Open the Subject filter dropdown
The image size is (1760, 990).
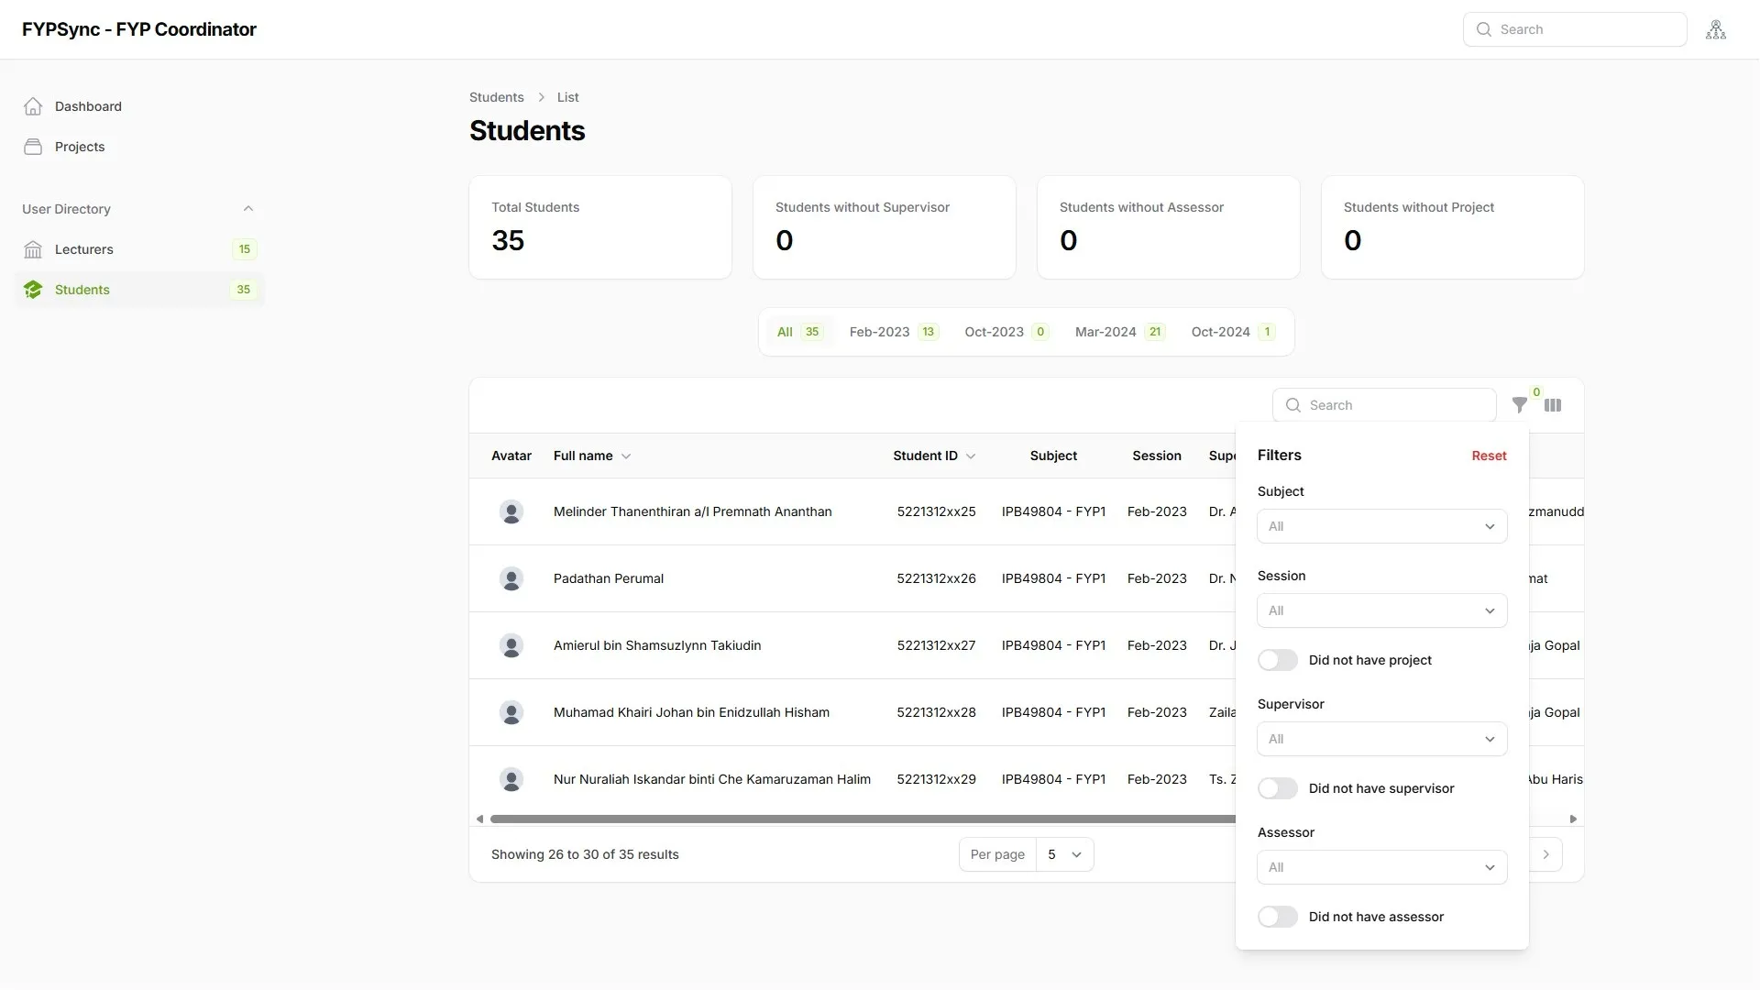pos(1381,526)
